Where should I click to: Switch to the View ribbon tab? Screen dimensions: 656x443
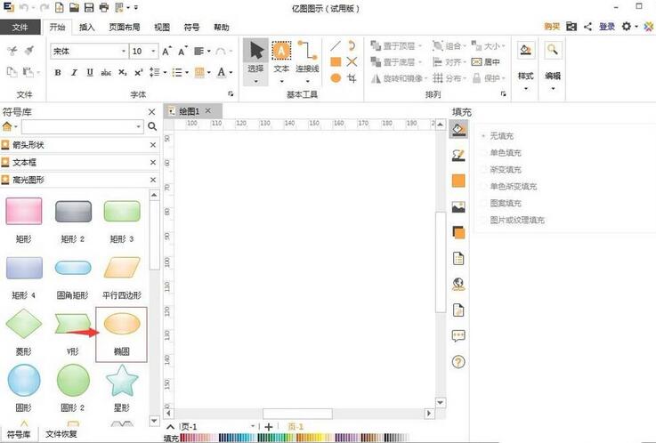(x=162, y=28)
